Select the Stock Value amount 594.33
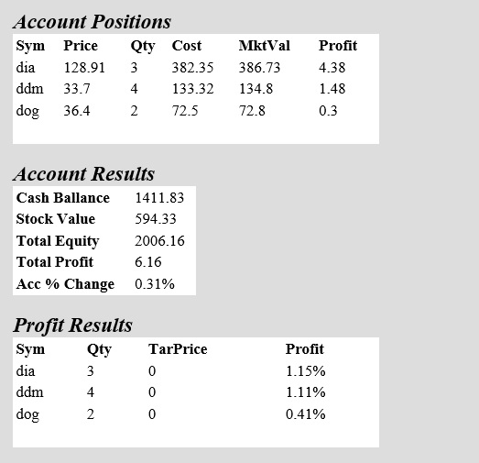The image size is (479, 463). click(156, 219)
